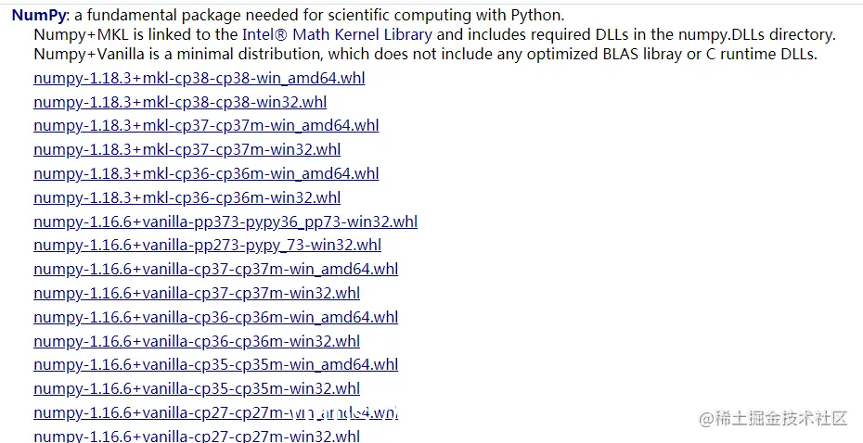863x443 pixels.
Task: Click numpy-1.16.6+vanilla-cp36-cp36m-win32.whl link
Action: 197,341
